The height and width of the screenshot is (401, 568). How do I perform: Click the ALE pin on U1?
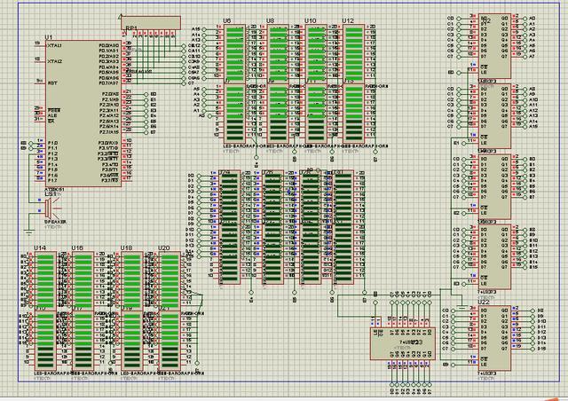52,114
